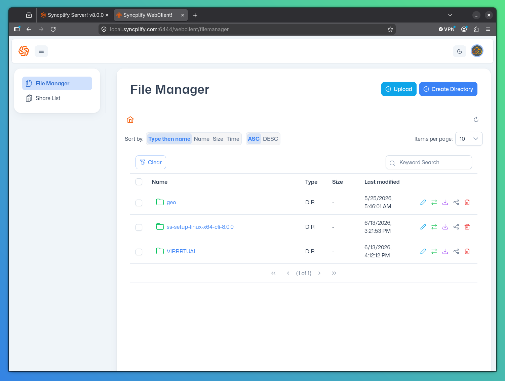Select ASC sort order

tap(254, 139)
